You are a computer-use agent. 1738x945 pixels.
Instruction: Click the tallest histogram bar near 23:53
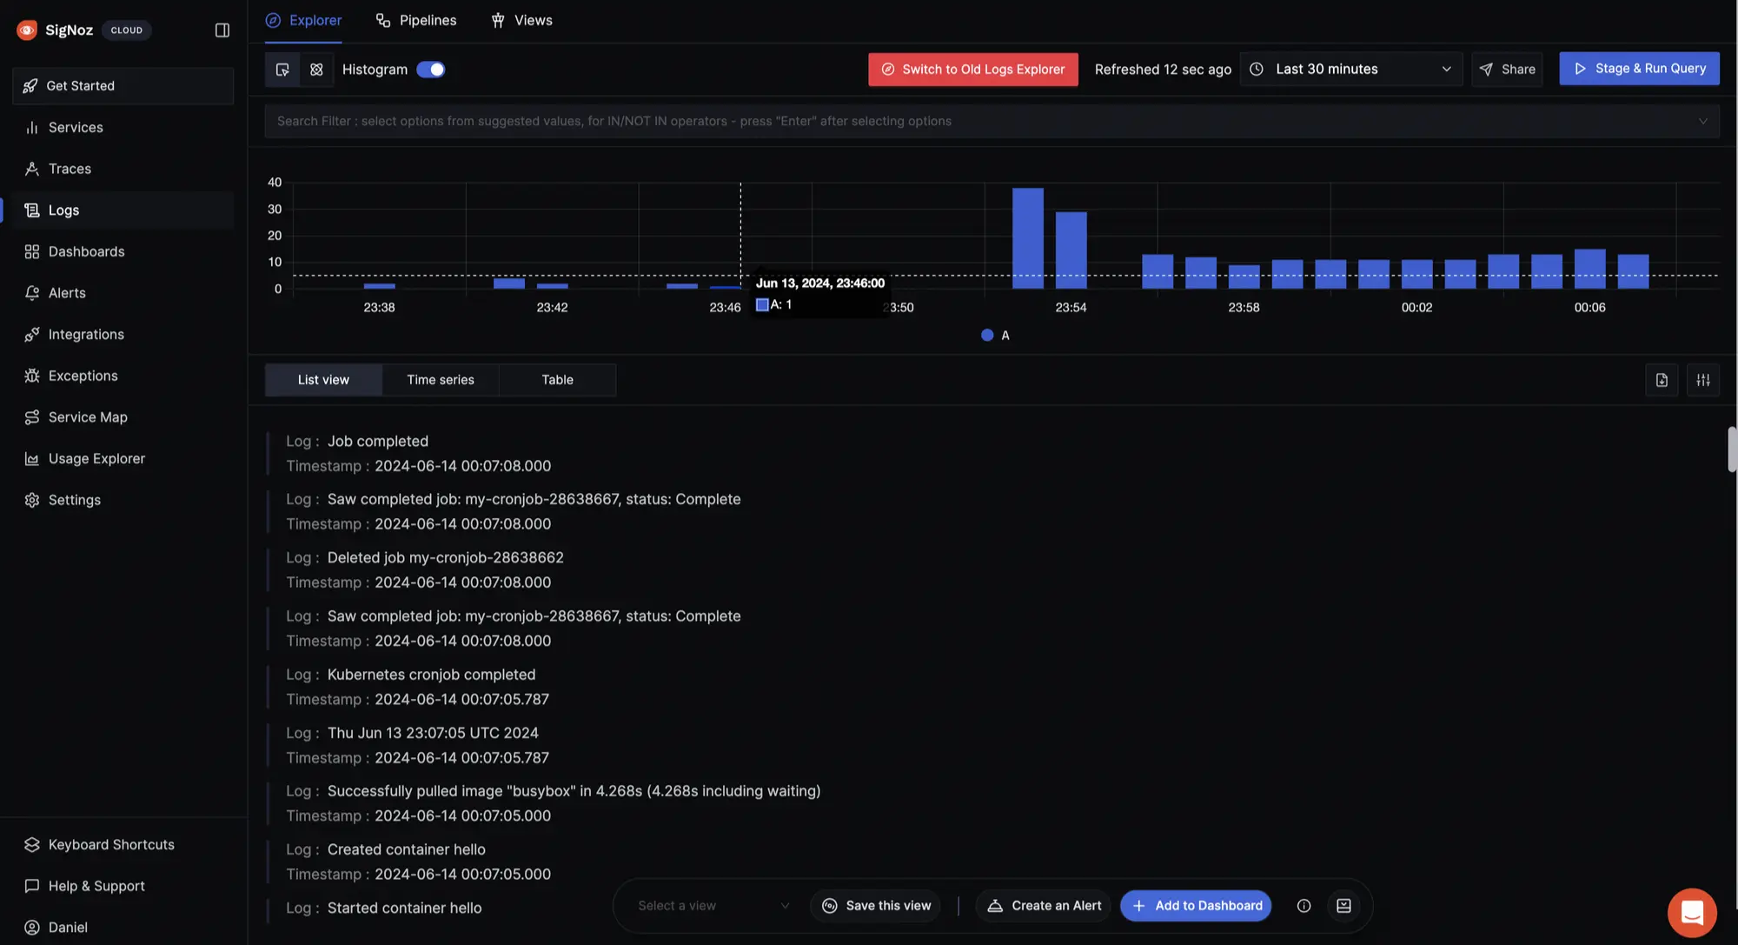click(1028, 238)
